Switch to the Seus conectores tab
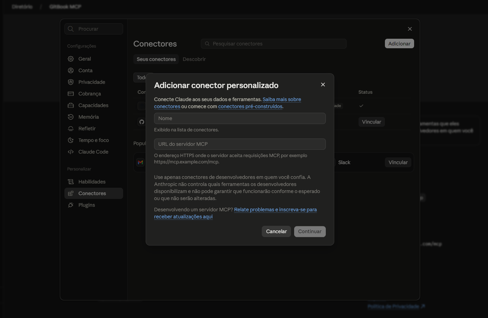The height and width of the screenshot is (318, 488). coord(156,59)
